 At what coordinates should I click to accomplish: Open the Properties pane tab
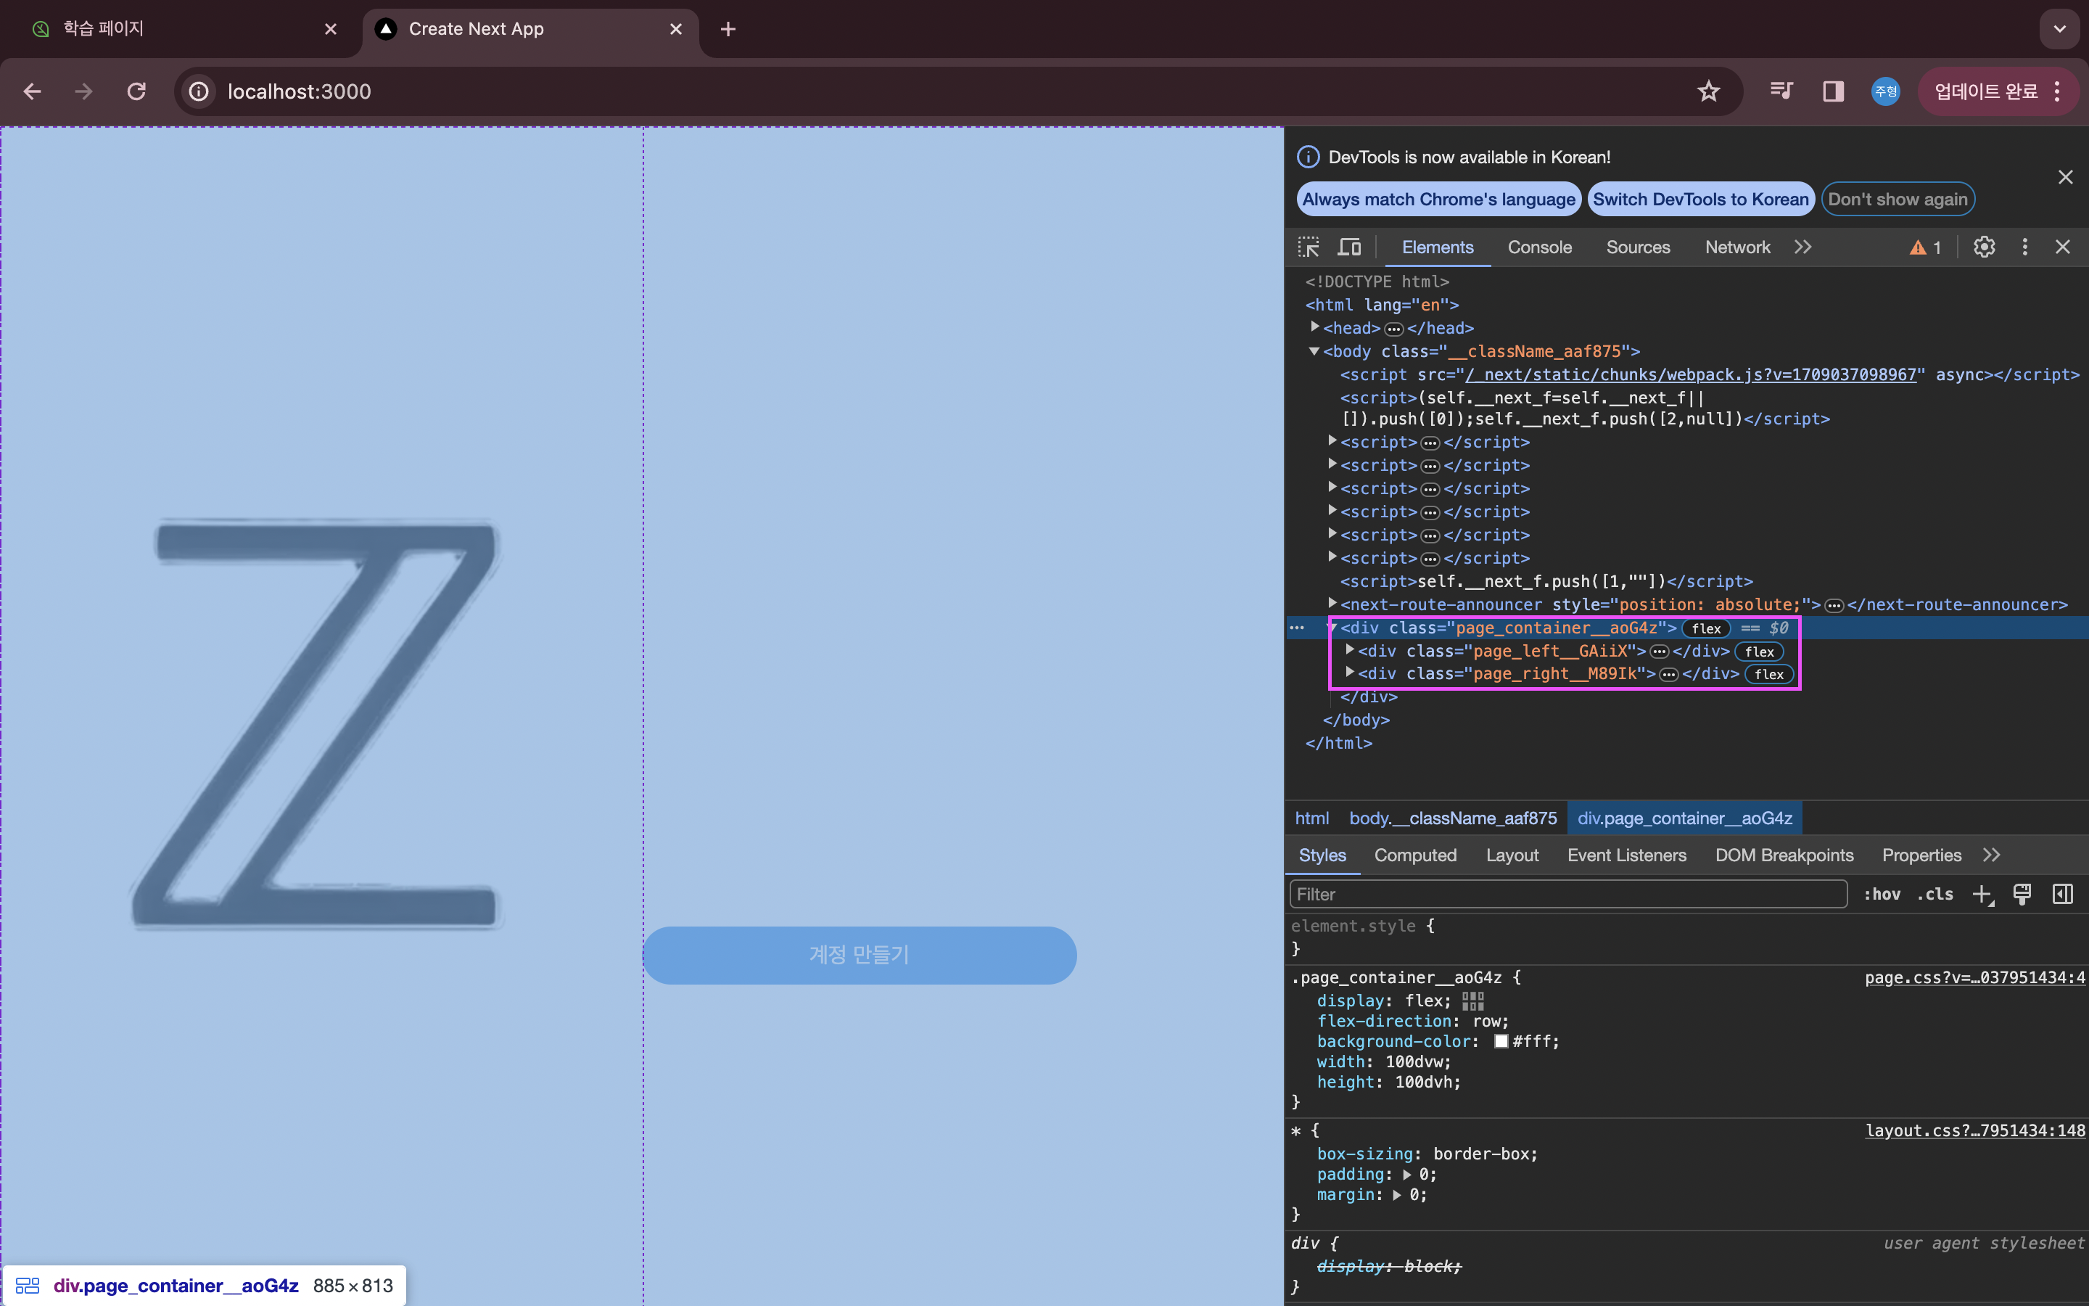(x=1921, y=855)
